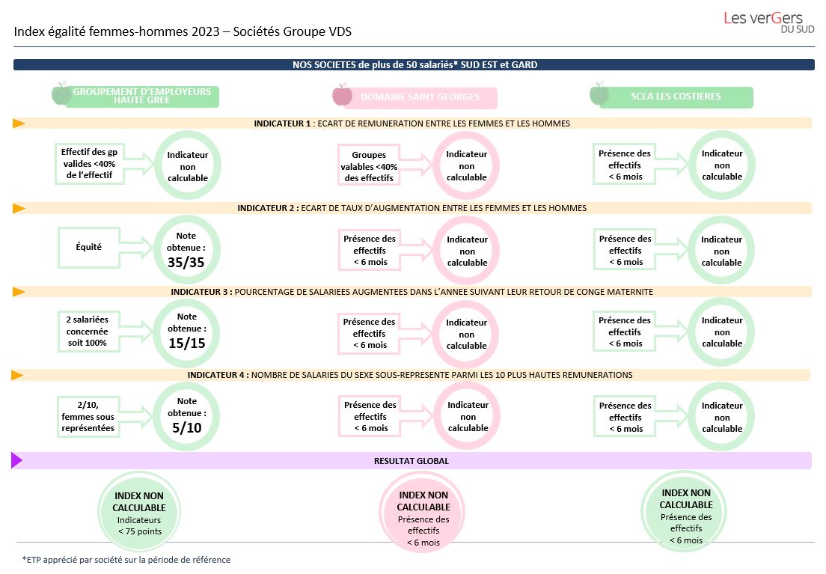Screen dimensions: 826x574
Task: Click Domaine Saint Georges' Indicateur 4 "Présence des effectifs" box
Action: click(370, 416)
